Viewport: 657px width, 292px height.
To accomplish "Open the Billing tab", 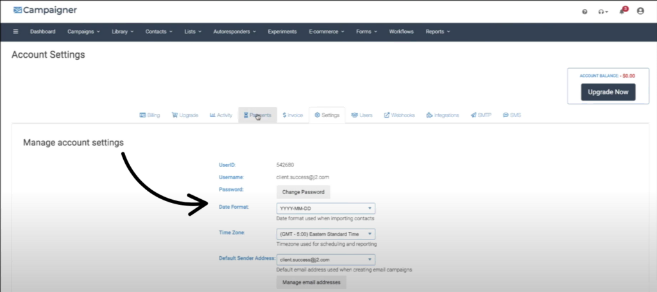I will click(149, 115).
